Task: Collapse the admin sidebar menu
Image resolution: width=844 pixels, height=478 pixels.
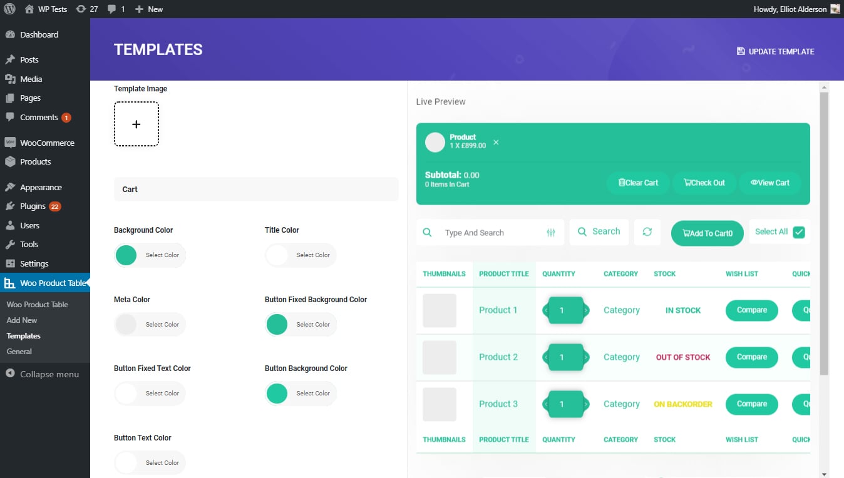Action: click(x=43, y=374)
